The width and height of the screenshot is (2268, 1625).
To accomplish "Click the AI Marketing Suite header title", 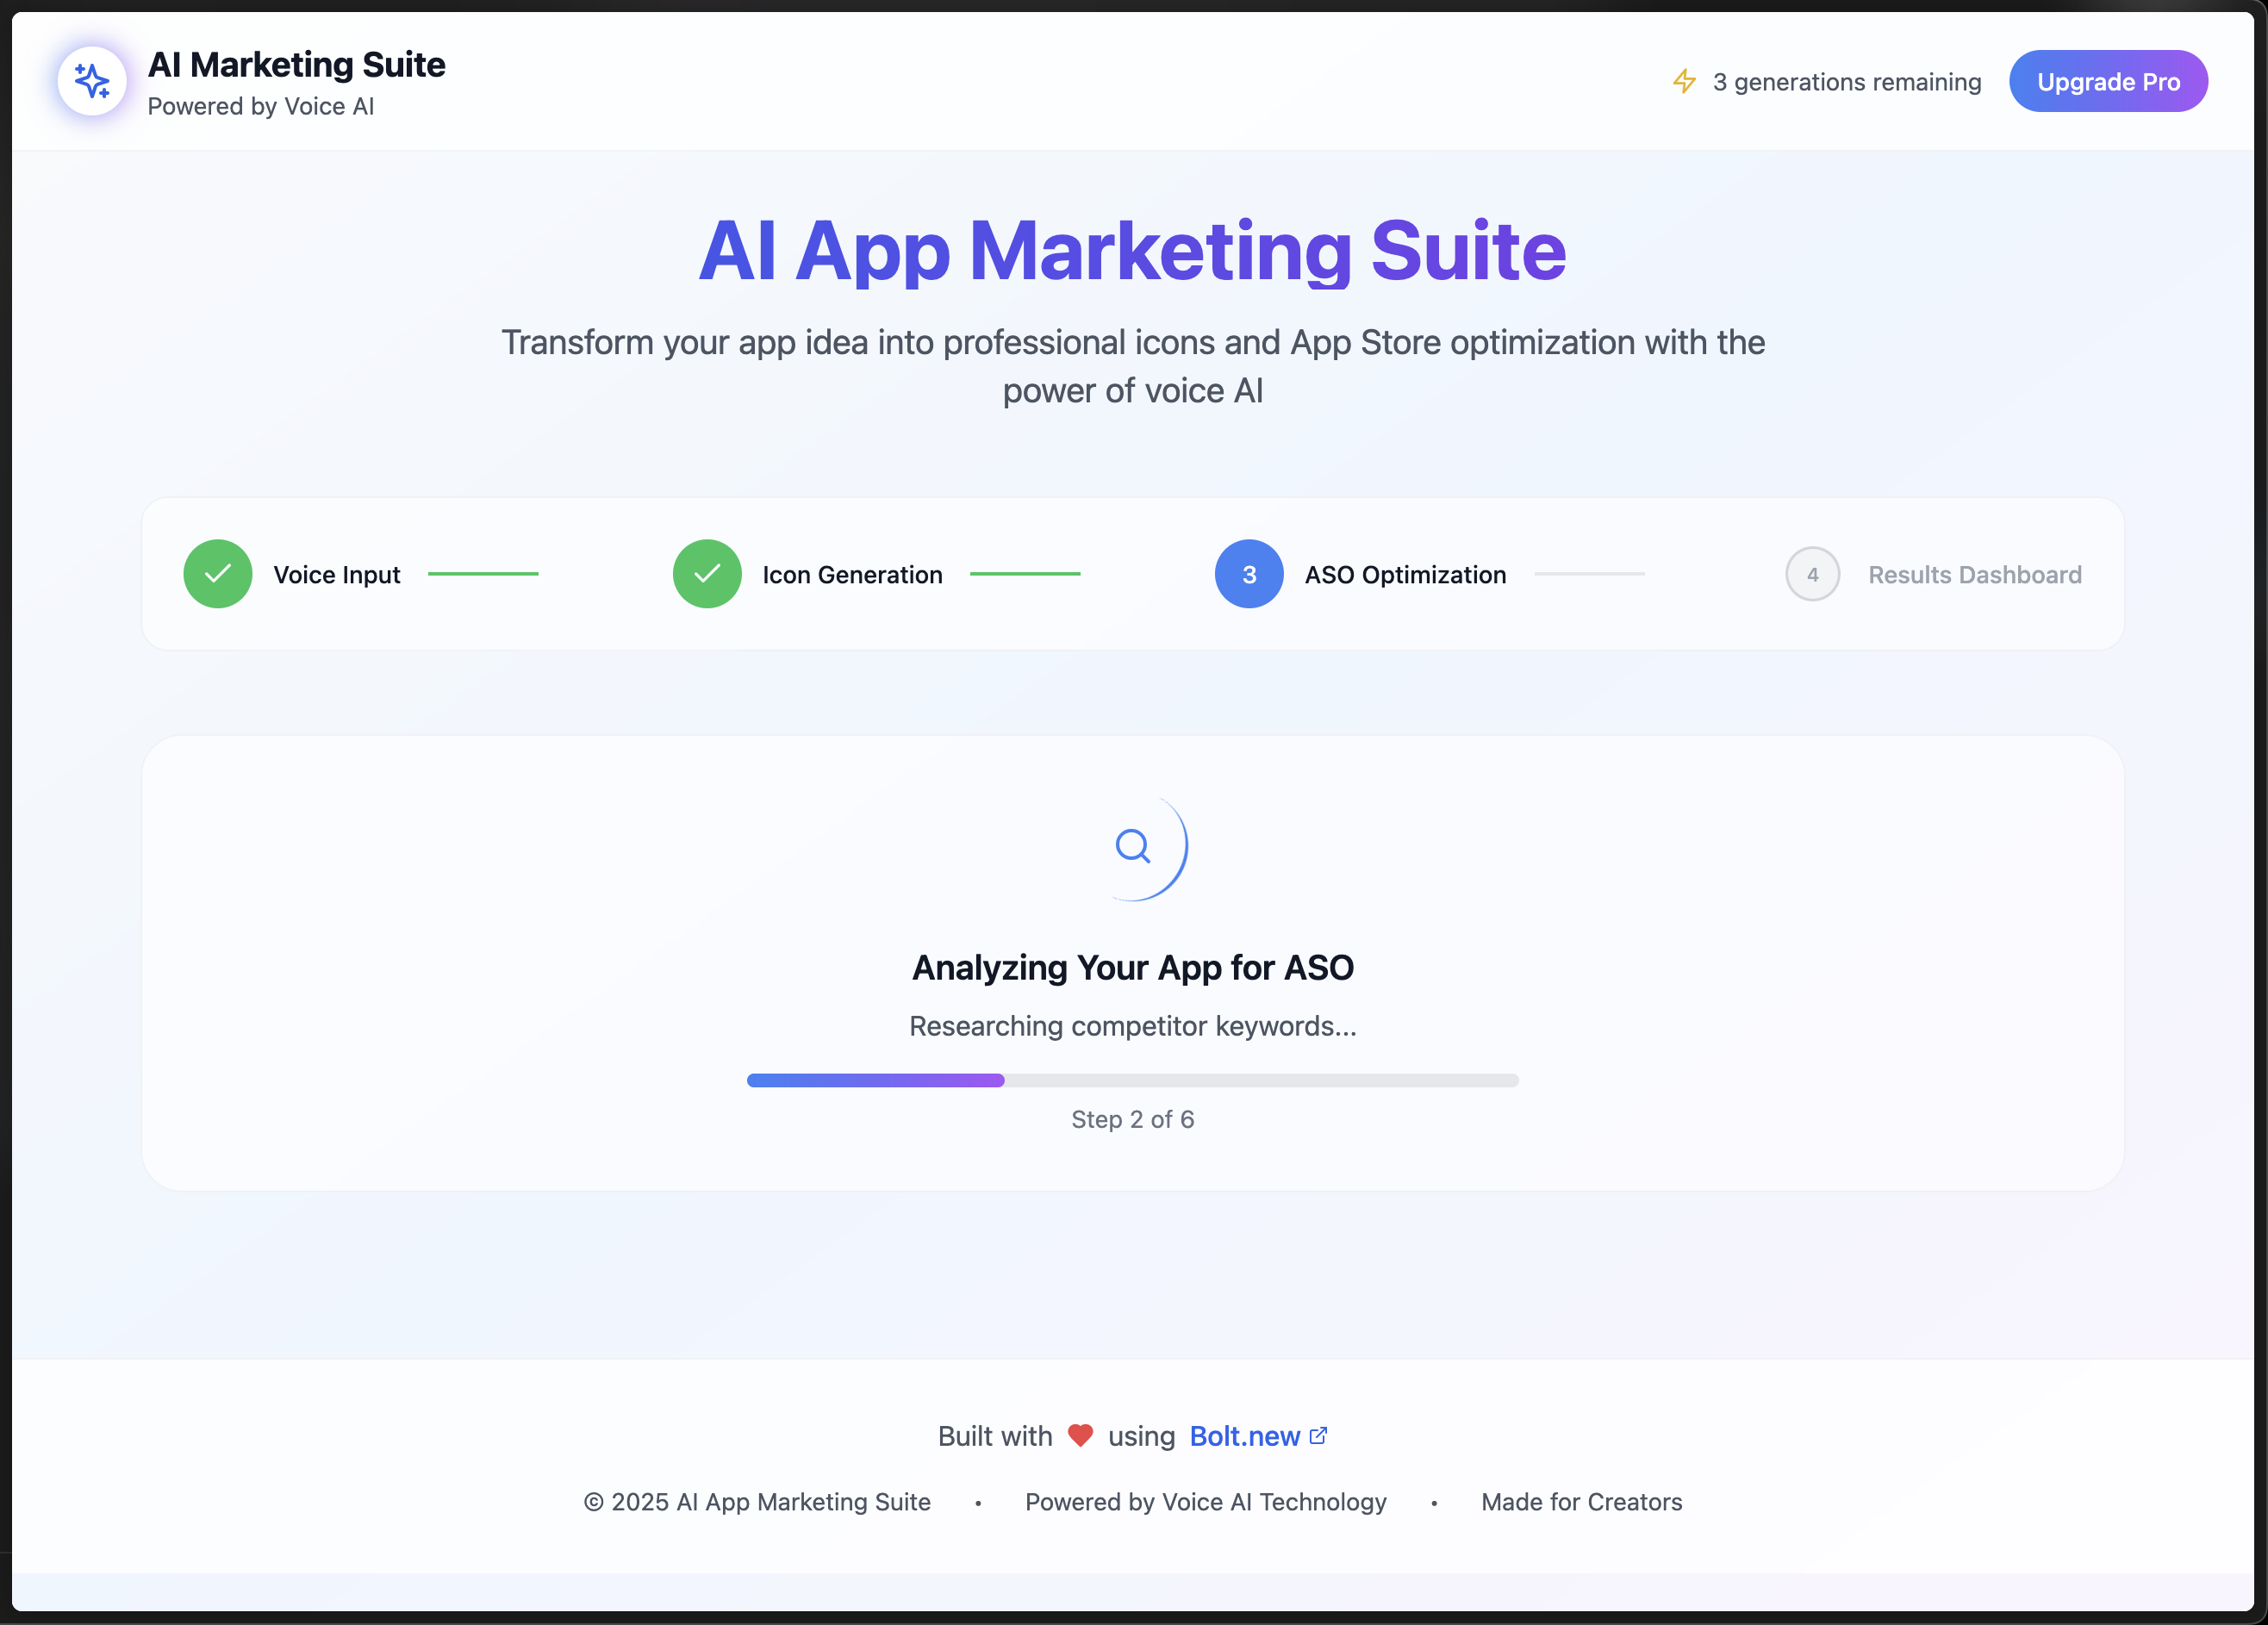I will pos(296,65).
